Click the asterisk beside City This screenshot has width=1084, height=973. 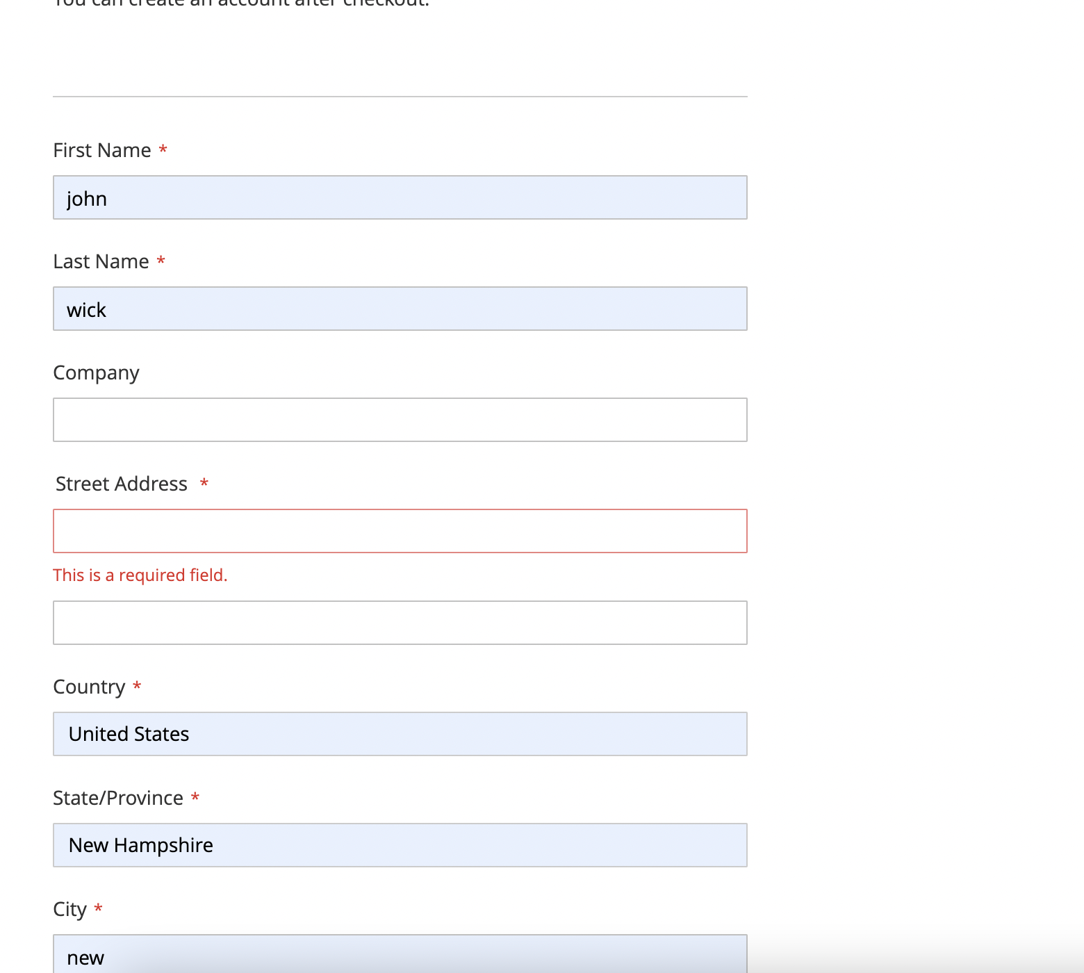click(x=97, y=908)
